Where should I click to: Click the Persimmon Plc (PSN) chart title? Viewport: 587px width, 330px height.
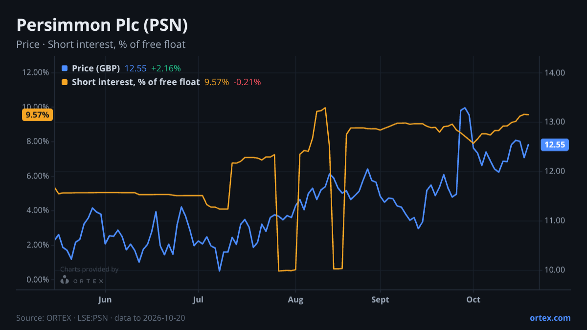point(102,25)
